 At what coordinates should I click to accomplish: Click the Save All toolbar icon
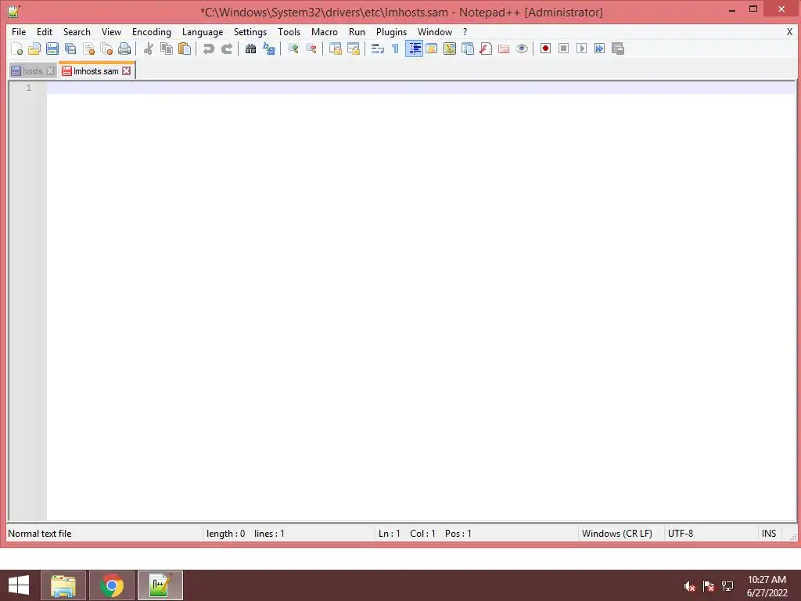70,49
